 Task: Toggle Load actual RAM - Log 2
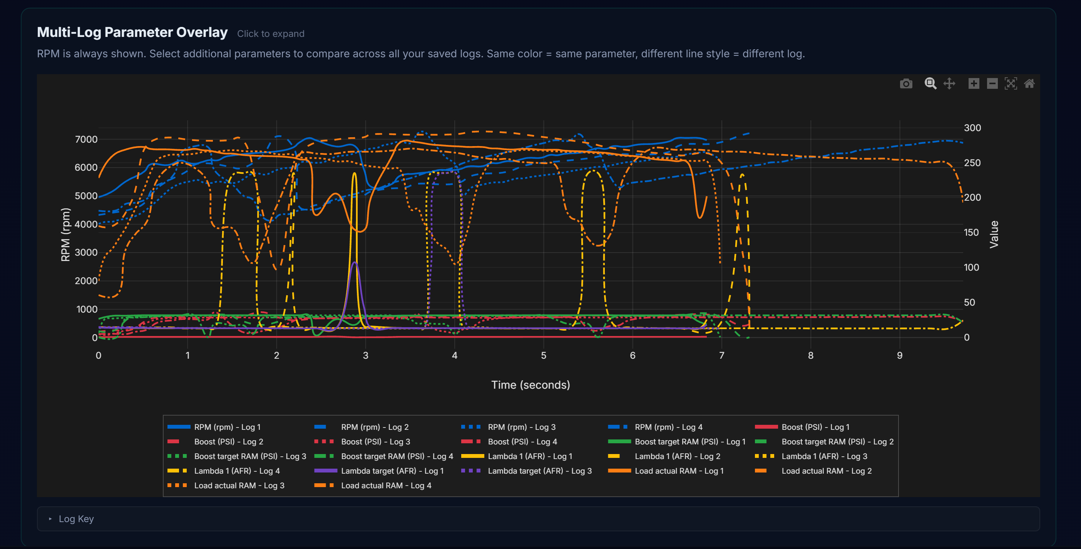[813, 471]
